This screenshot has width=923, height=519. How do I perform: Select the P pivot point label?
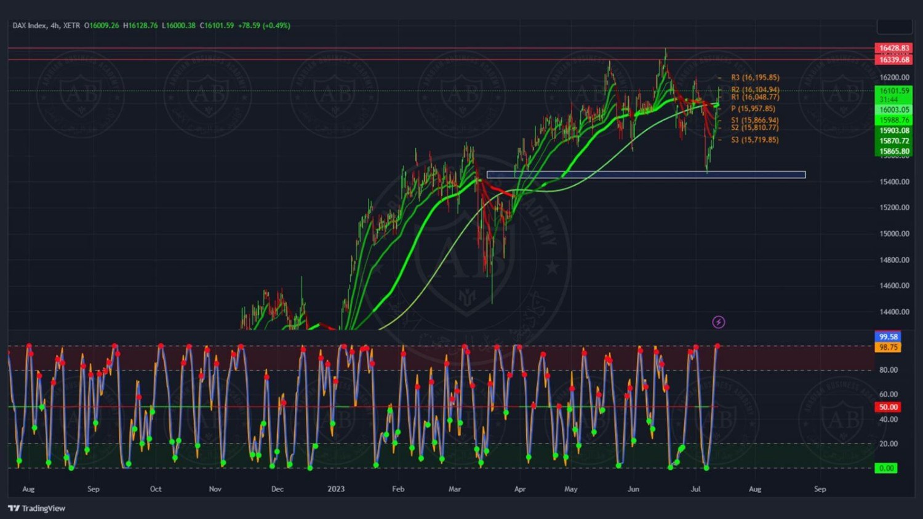(x=753, y=109)
